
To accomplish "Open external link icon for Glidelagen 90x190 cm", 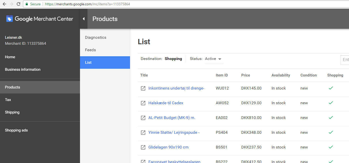I will pos(143,147).
